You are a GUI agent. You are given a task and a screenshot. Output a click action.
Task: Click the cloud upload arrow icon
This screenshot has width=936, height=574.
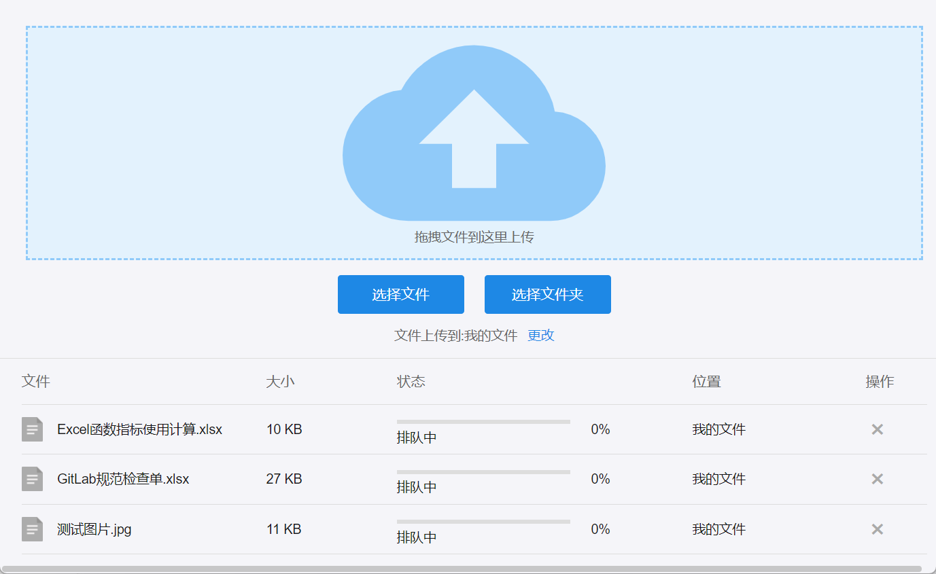[x=474, y=134]
